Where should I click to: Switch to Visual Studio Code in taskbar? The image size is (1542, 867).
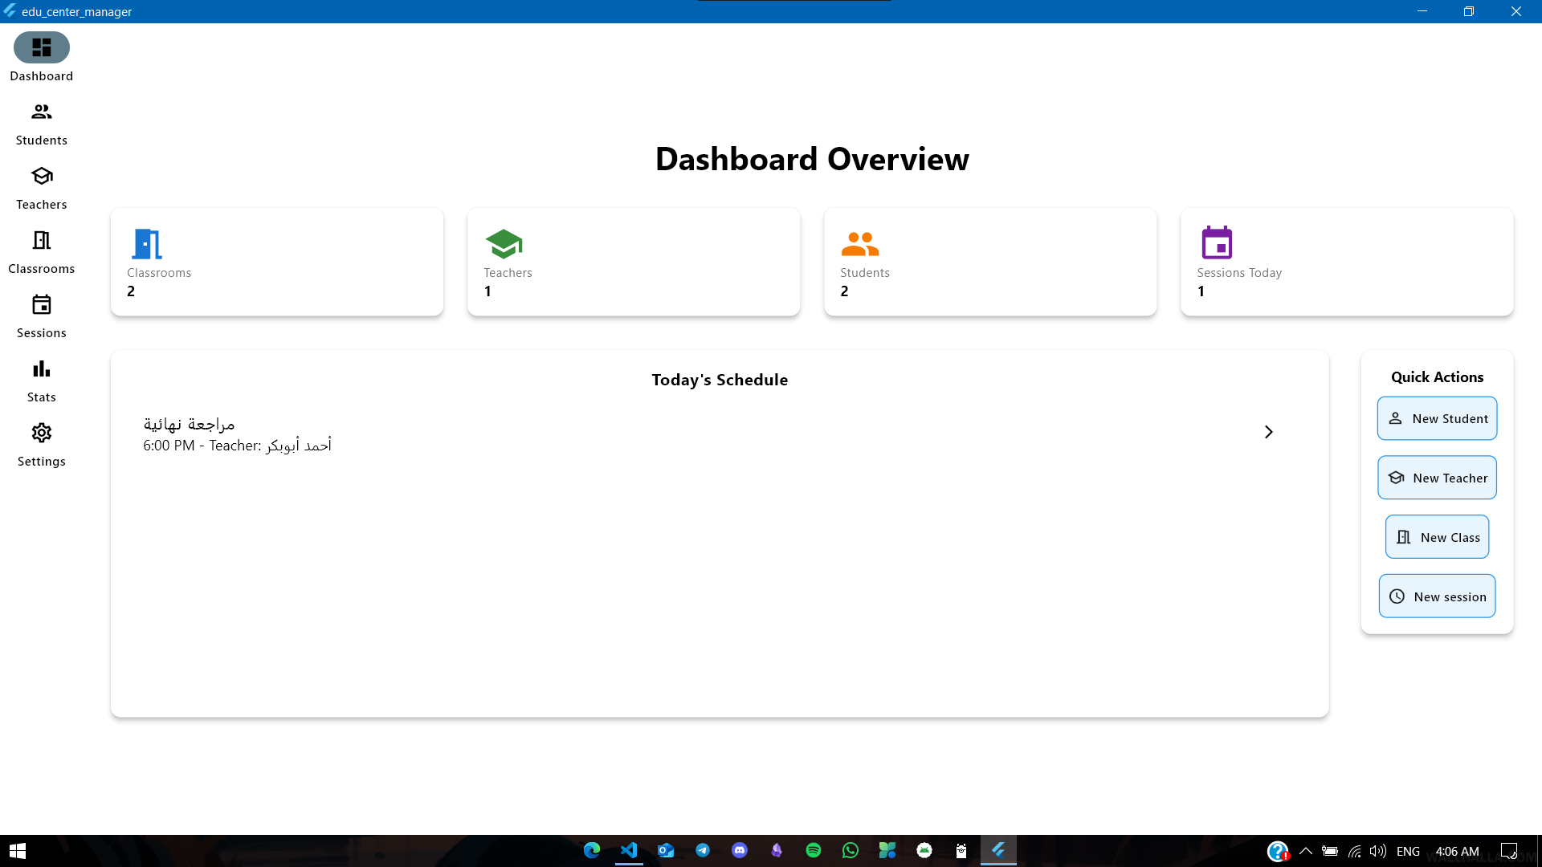click(629, 851)
